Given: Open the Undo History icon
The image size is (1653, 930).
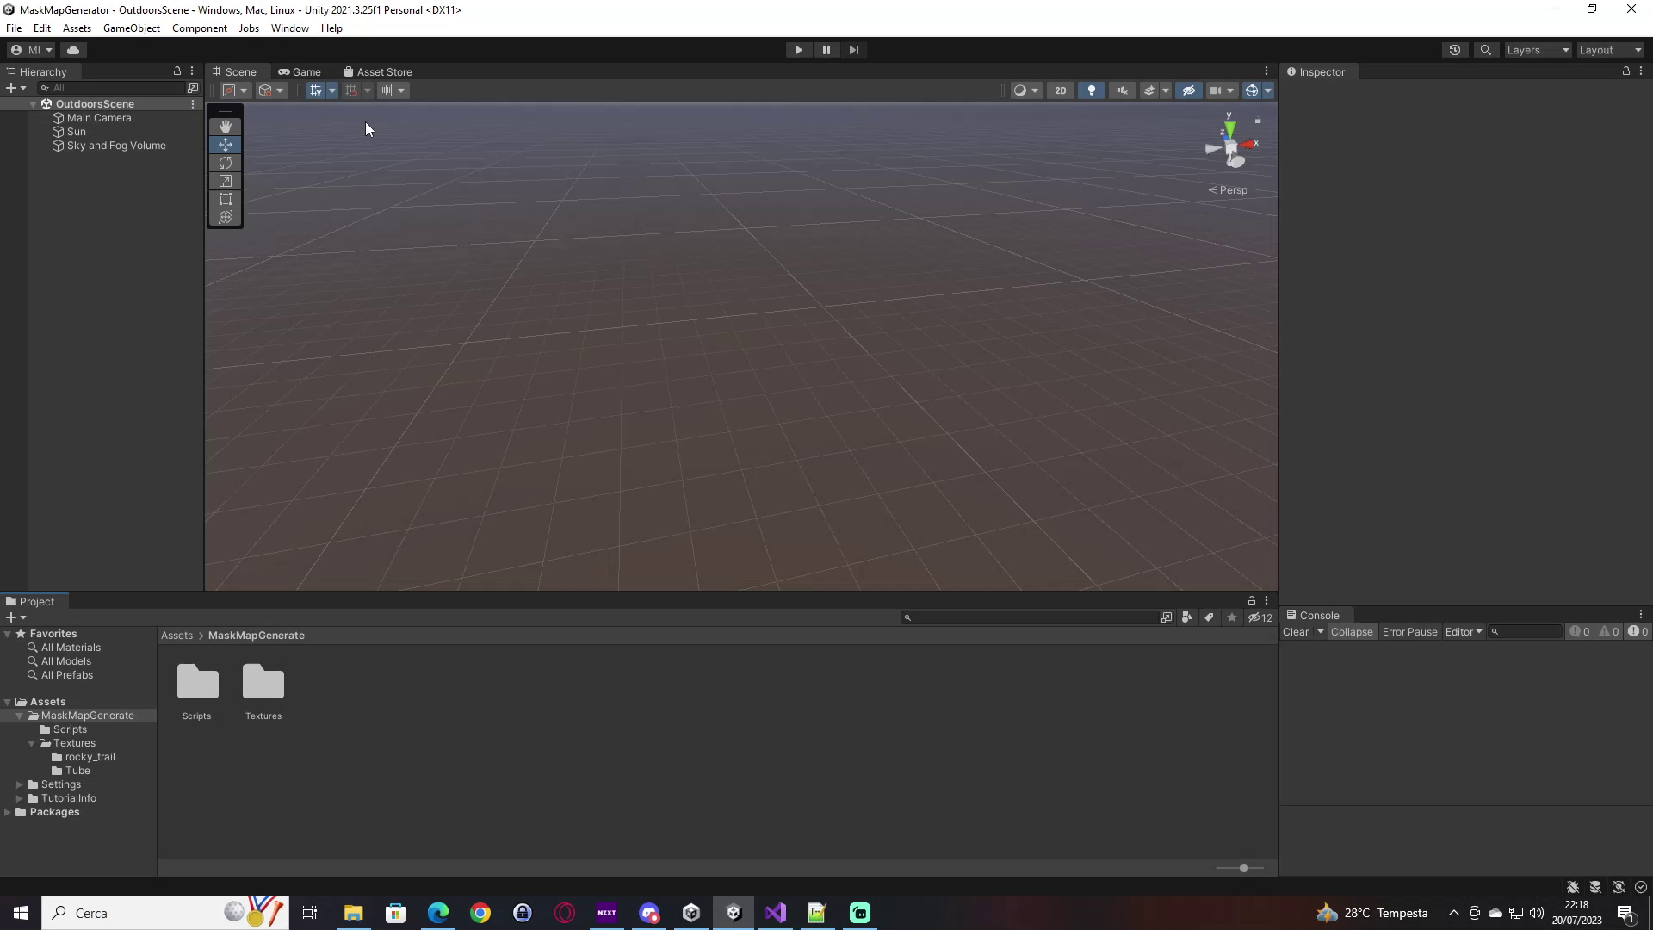Looking at the screenshot, I should tap(1455, 50).
